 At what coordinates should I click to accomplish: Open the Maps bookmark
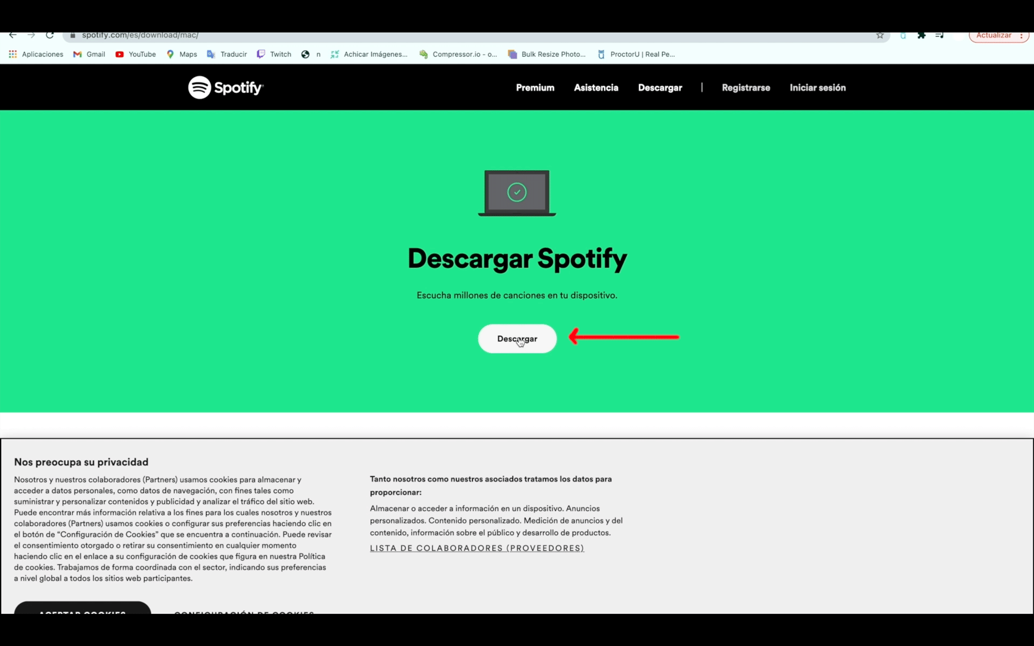(x=181, y=54)
